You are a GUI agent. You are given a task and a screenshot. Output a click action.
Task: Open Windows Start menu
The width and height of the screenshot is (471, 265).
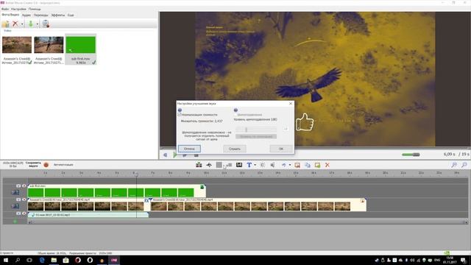6,260
